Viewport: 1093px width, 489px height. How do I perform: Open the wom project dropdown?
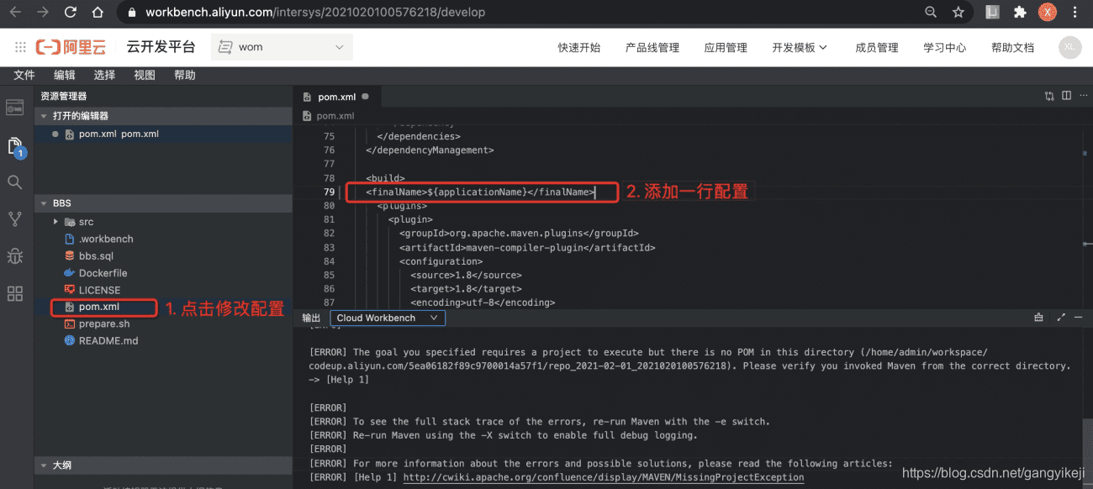(282, 47)
